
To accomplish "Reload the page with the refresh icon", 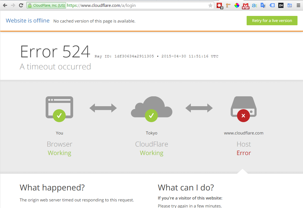I will point(21,5).
